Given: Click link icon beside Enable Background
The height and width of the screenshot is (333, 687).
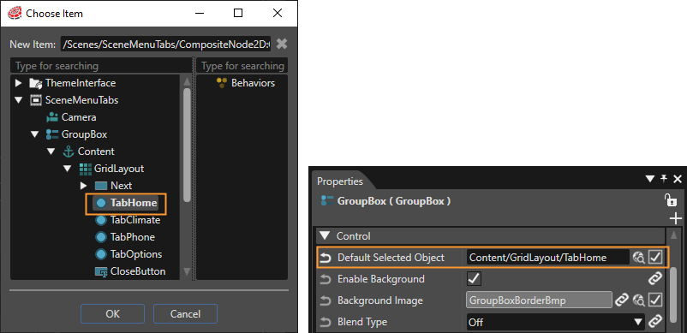Looking at the screenshot, I should point(654,279).
